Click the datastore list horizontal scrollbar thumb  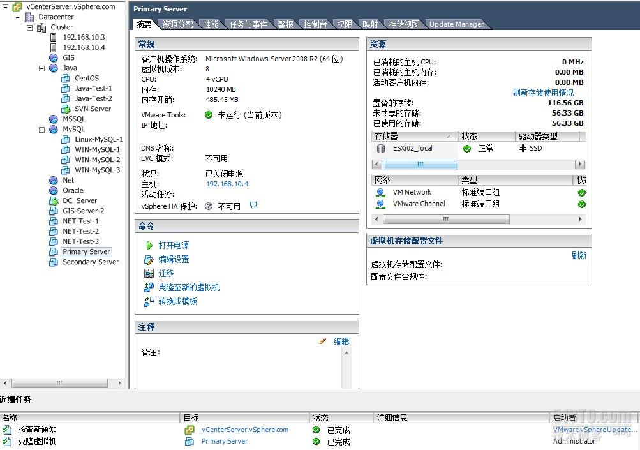tap(420, 164)
